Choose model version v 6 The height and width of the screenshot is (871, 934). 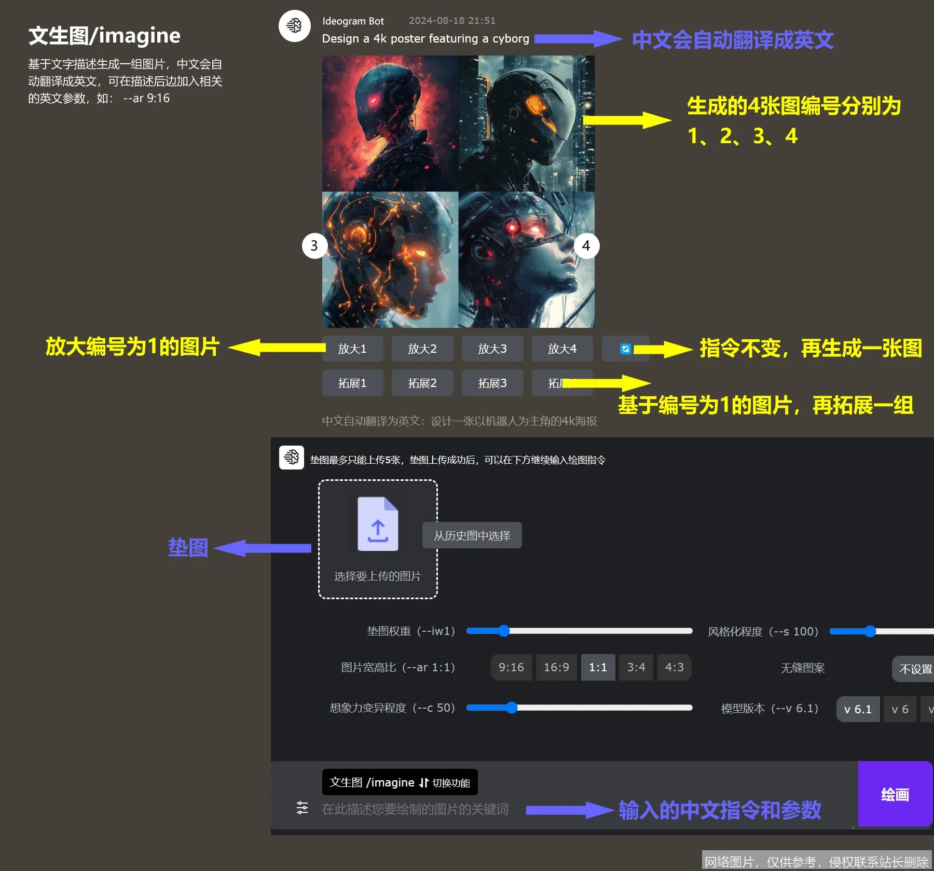[x=900, y=709]
